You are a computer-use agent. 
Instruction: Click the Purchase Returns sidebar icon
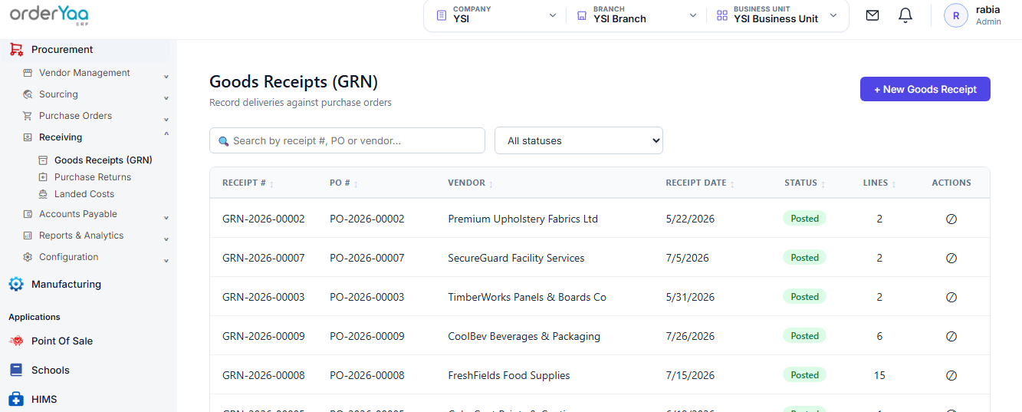pyautogui.click(x=43, y=177)
